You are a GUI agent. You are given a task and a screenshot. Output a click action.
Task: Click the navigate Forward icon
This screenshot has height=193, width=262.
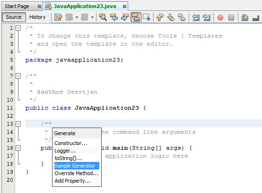tap(85, 17)
